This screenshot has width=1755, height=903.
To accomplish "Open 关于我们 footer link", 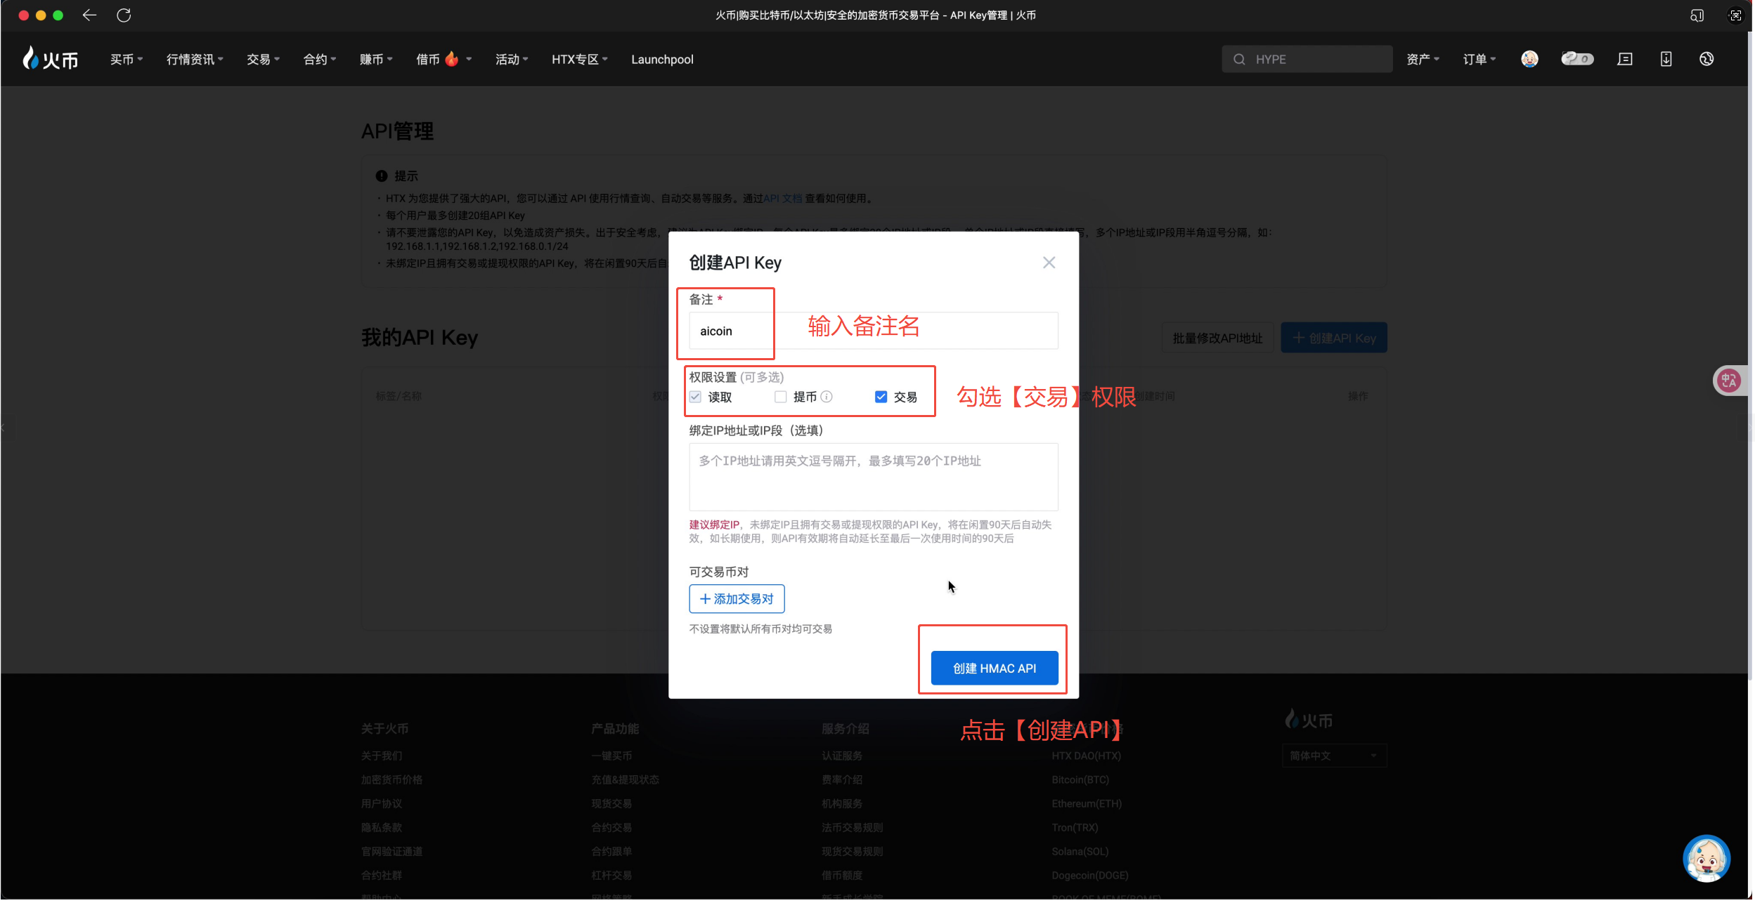I will [x=382, y=756].
